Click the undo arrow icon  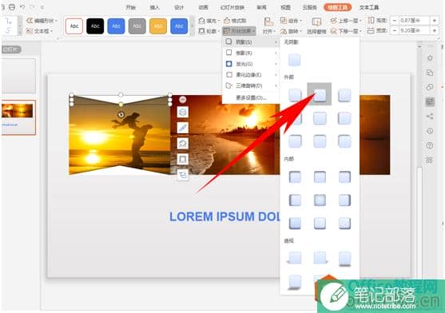[22, 7]
